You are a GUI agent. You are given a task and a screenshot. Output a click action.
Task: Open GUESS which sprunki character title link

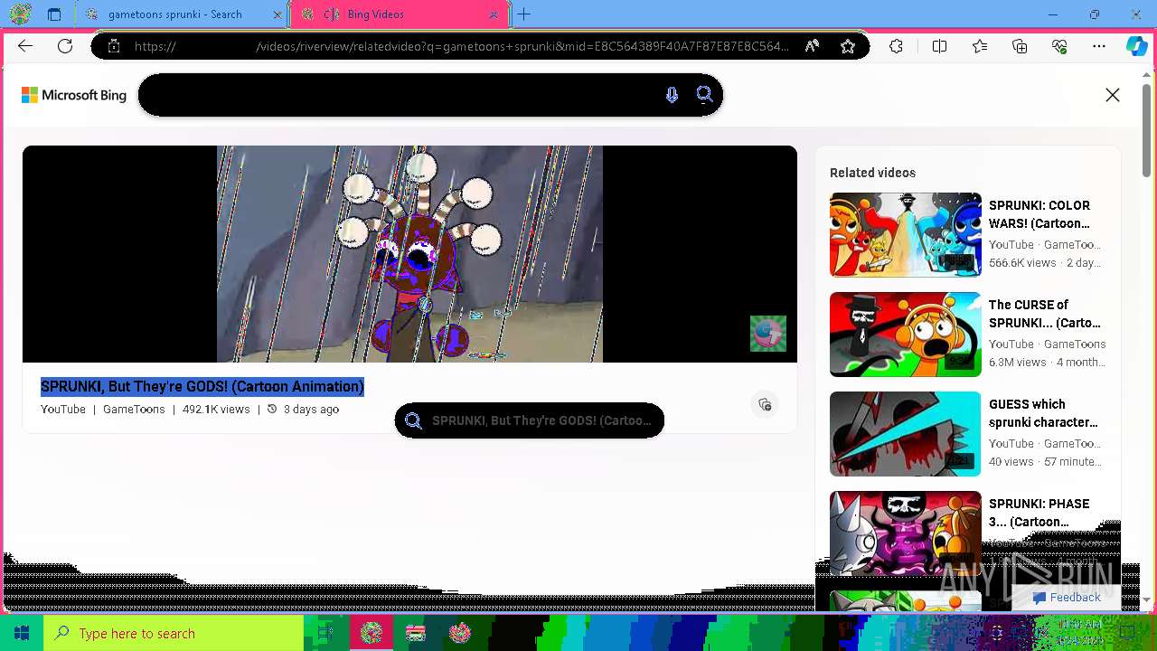[1043, 413]
